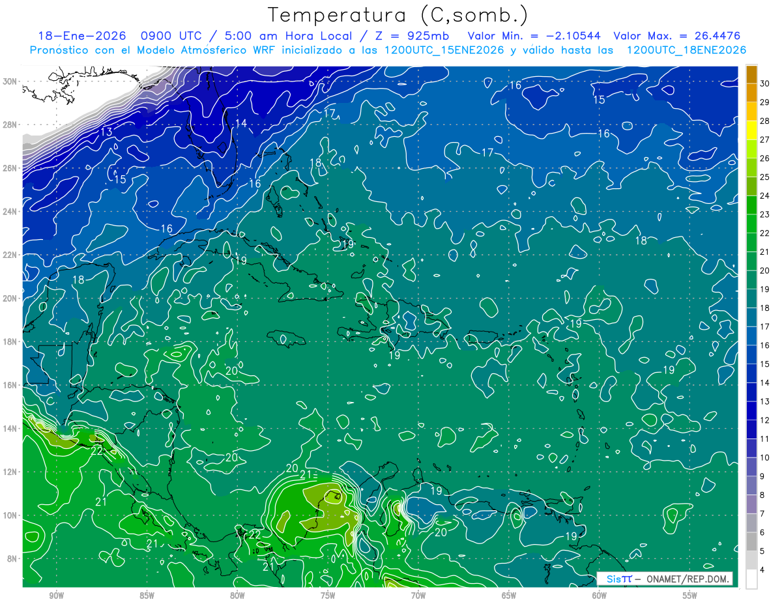Click the gray legend swatch between 5 and 6

752,541
